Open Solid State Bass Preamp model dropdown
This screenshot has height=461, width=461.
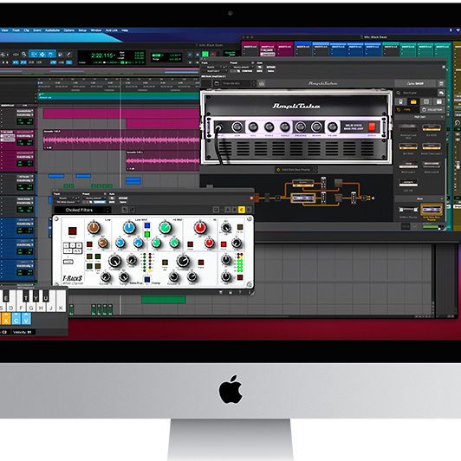pos(296,170)
